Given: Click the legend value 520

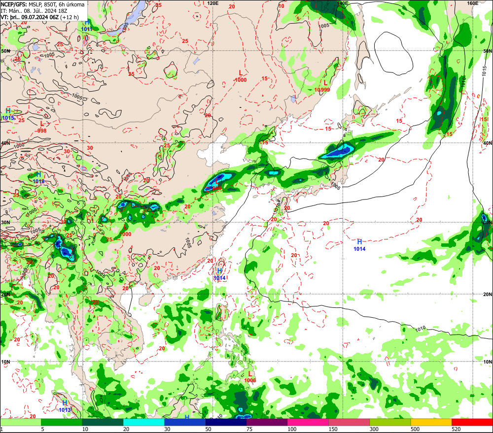Looking at the screenshot, I should click(x=456, y=429).
